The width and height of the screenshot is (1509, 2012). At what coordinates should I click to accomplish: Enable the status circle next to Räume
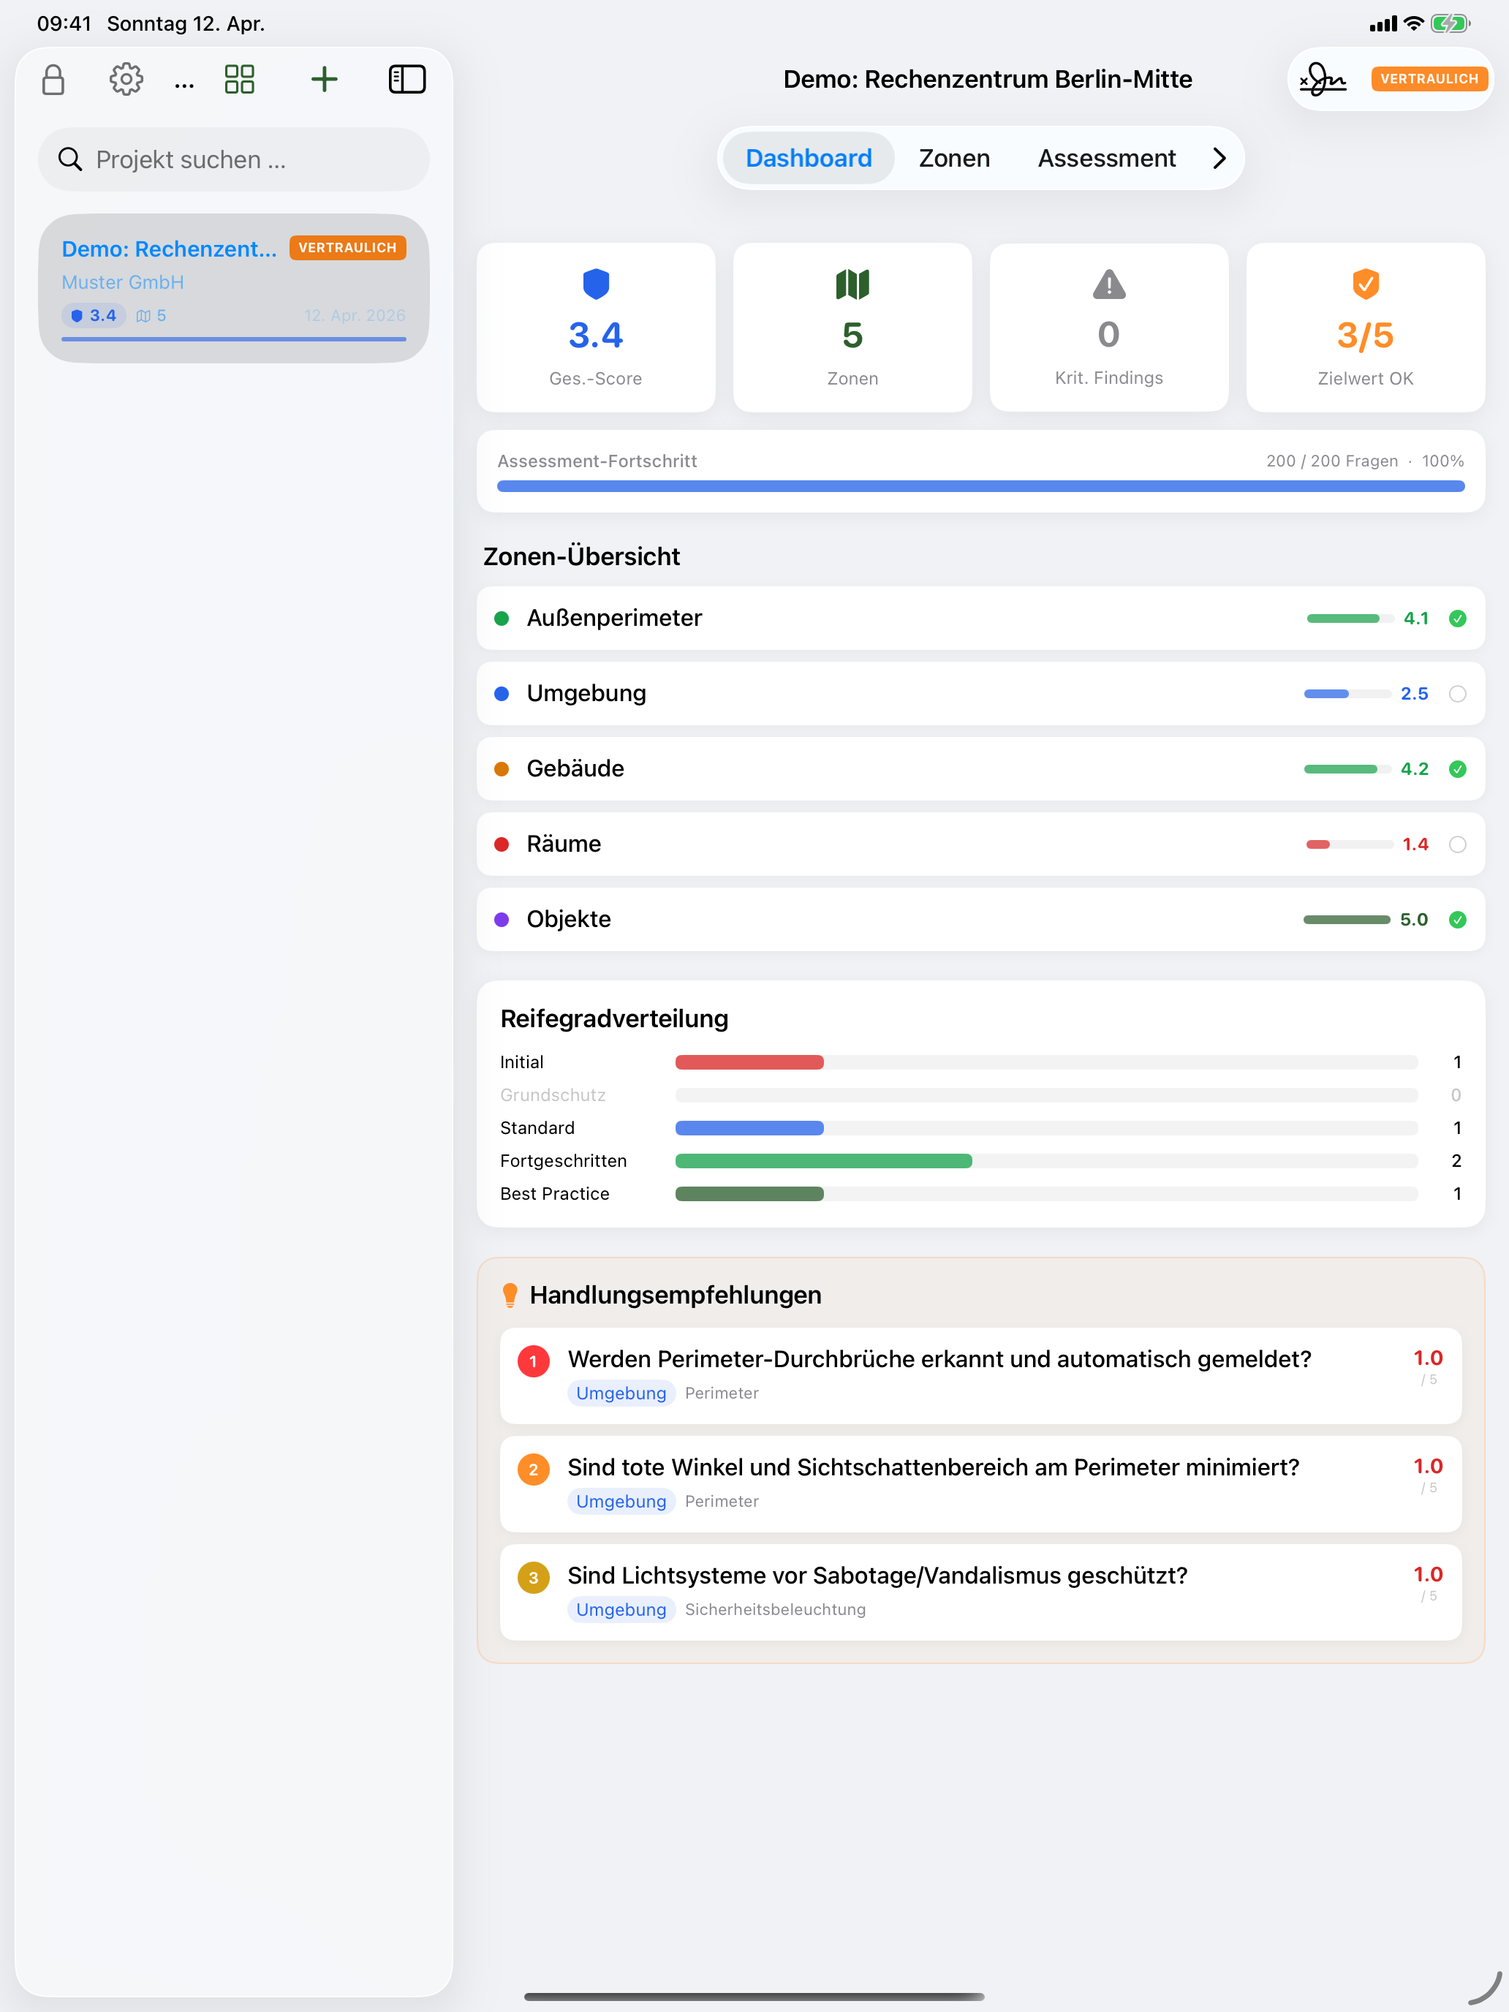point(1458,844)
